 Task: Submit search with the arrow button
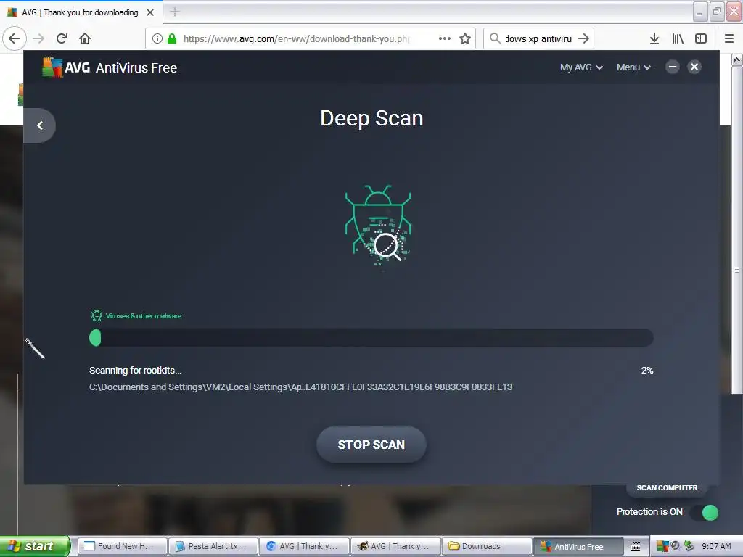(583, 38)
